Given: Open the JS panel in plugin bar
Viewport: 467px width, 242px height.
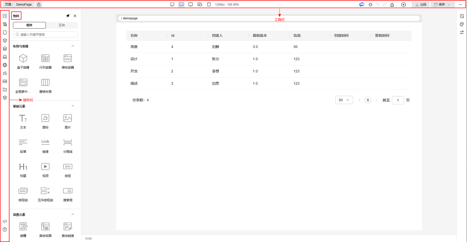Looking at the screenshot, I should click(x=5, y=73).
